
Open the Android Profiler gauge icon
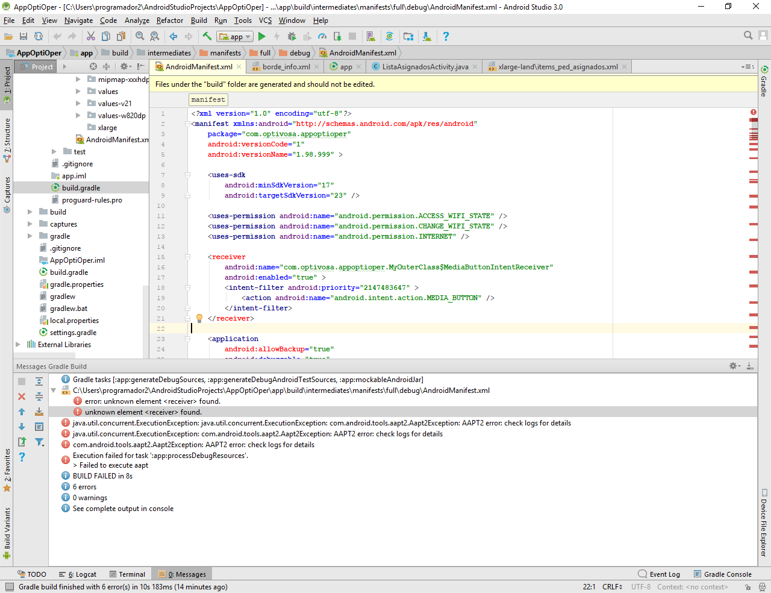pos(322,37)
